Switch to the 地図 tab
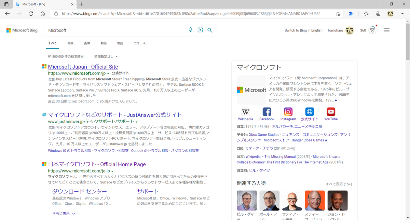This screenshot has width=410, height=220. (120, 43)
